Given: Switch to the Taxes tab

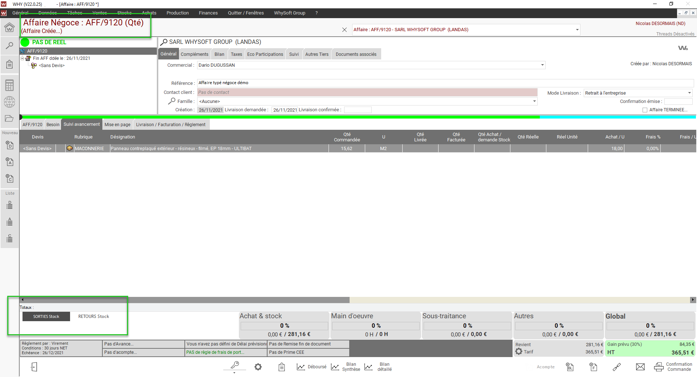Looking at the screenshot, I should [x=236, y=54].
